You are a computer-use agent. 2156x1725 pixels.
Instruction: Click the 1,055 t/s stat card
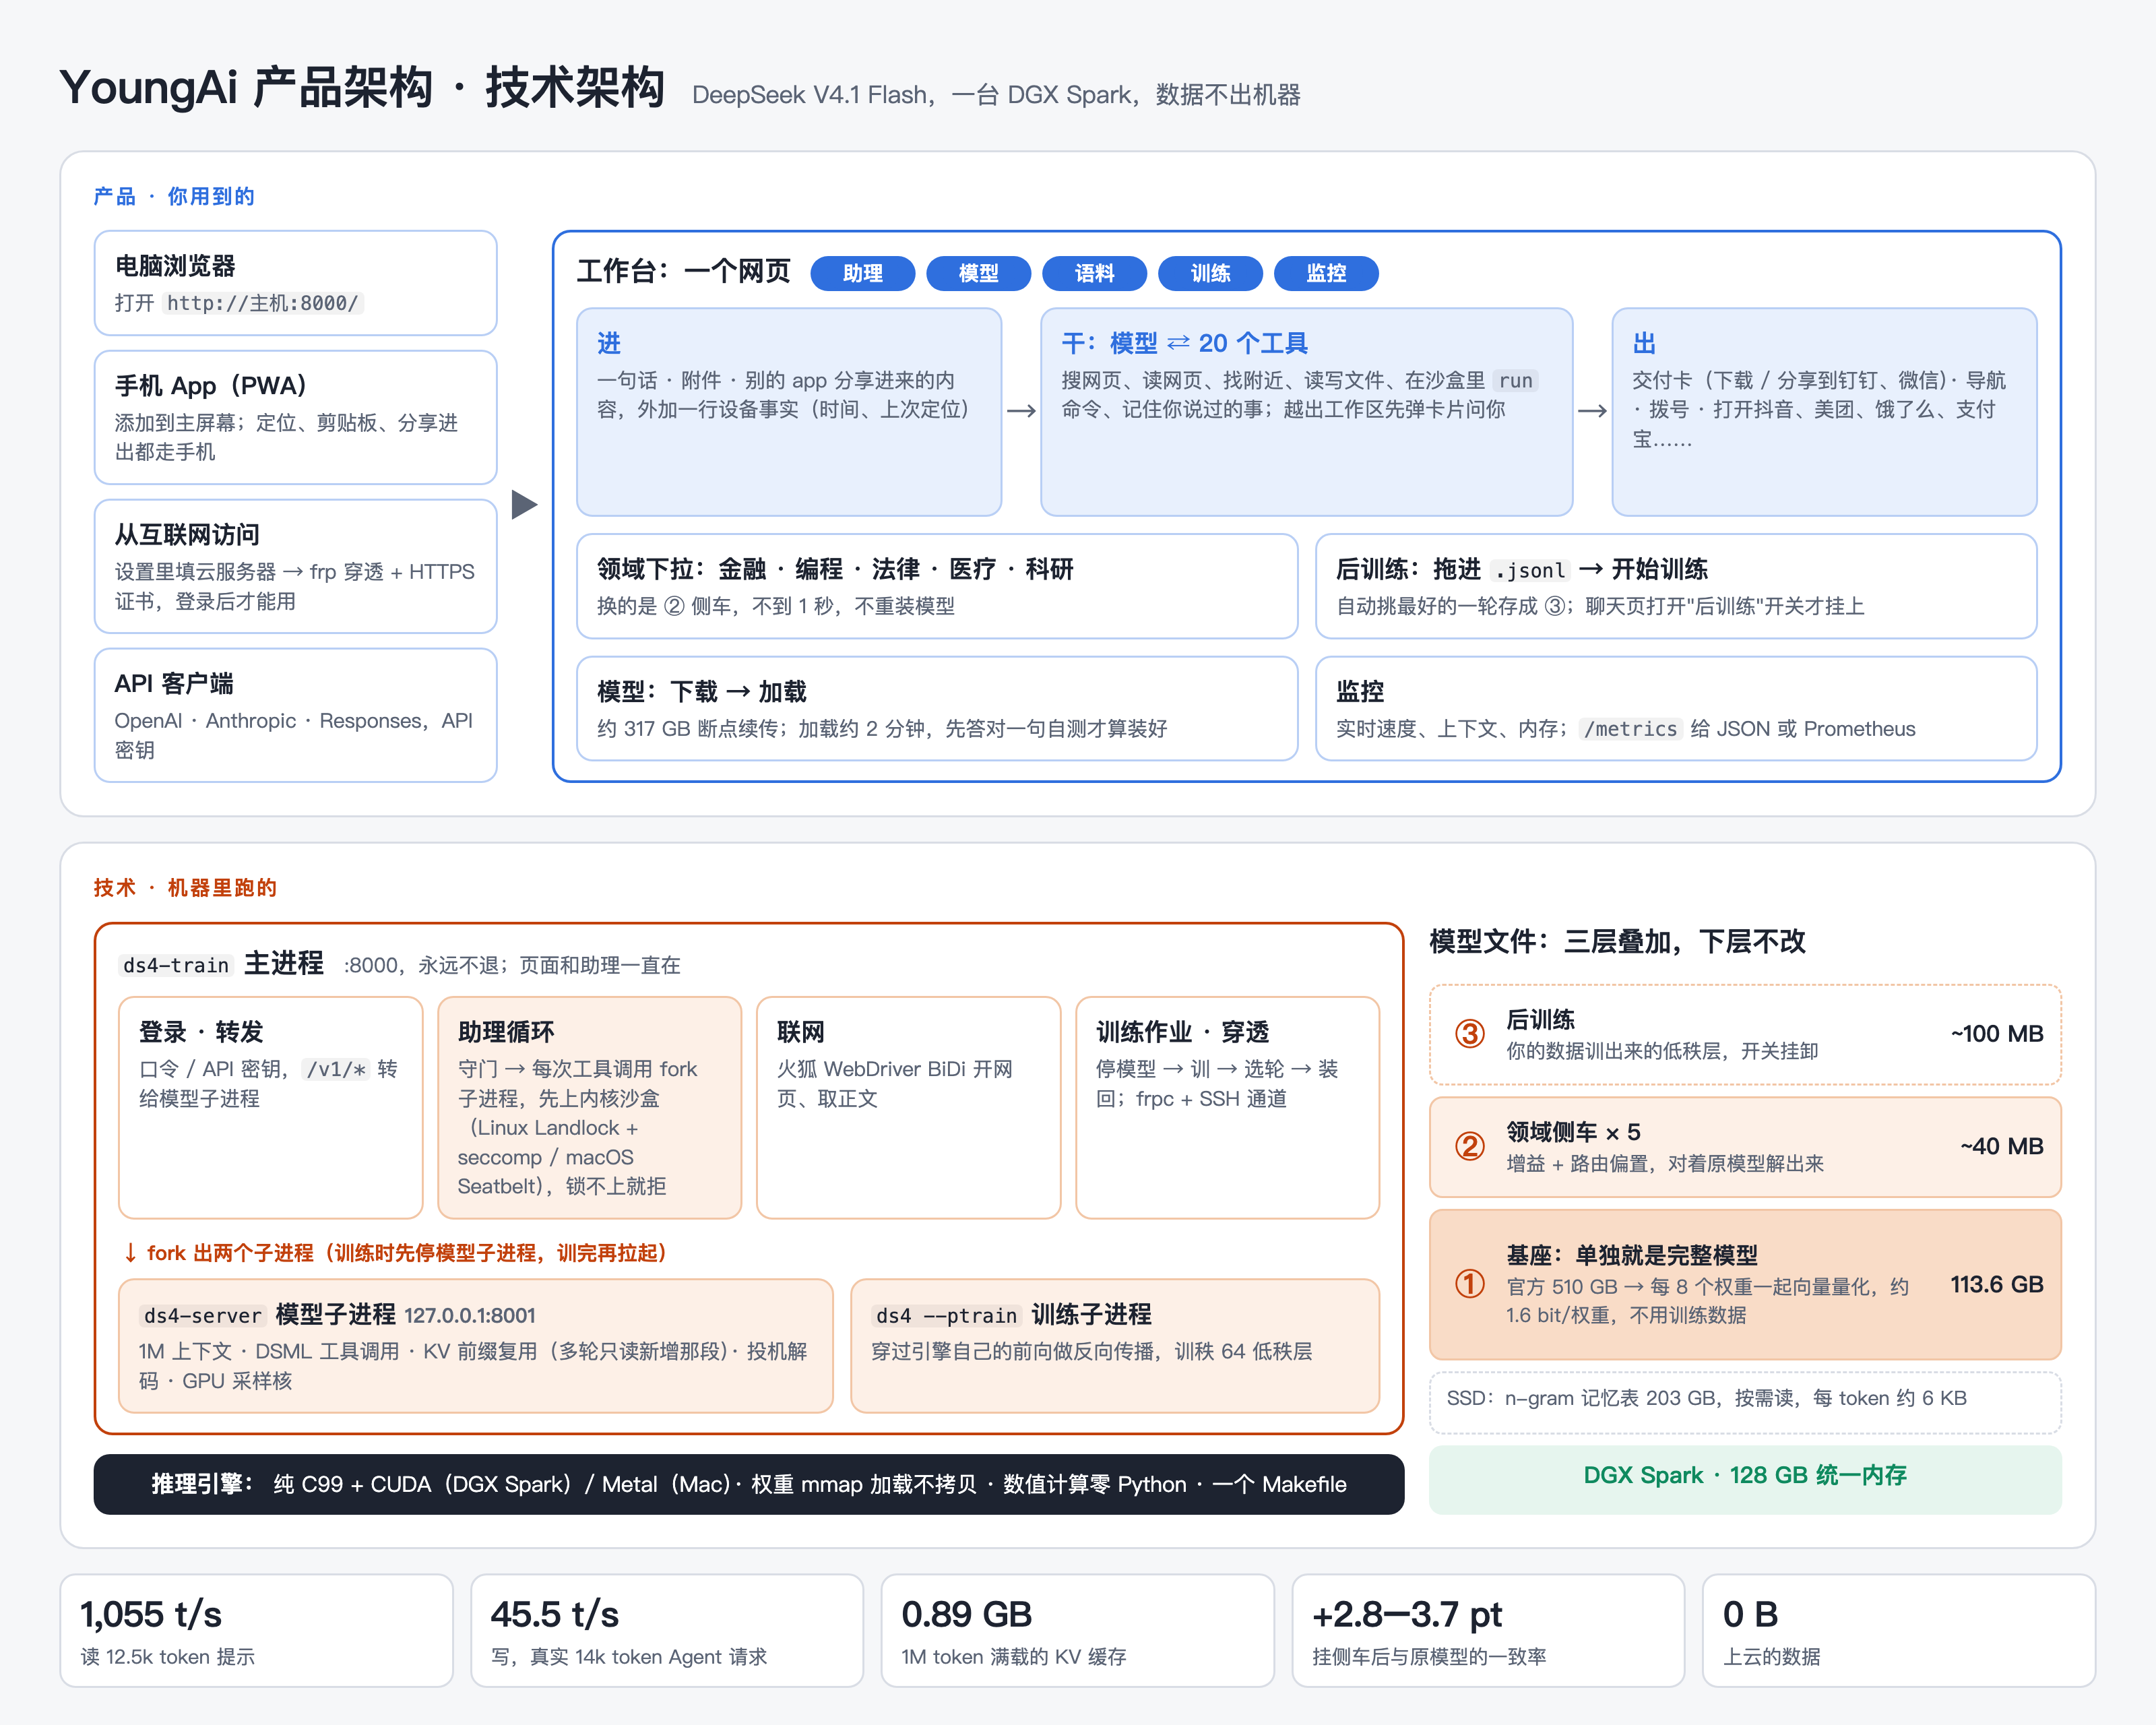(x=256, y=1631)
